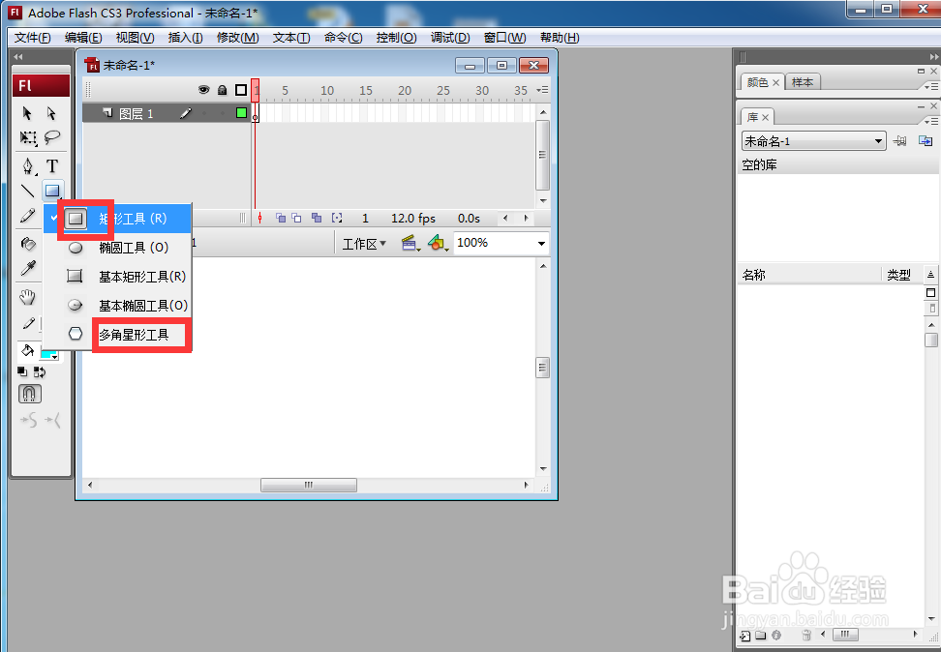The width and height of the screenshot is (941, 652).
Task: Choose 基本椭圆工具(O) from flyout
Action: (x=118, y=306)
